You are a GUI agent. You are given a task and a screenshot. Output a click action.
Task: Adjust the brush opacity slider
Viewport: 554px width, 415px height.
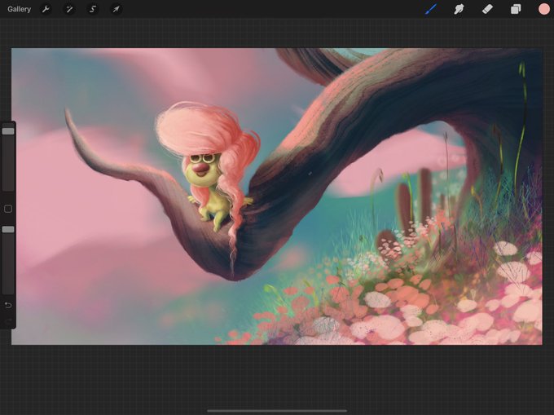click(8, 260)
